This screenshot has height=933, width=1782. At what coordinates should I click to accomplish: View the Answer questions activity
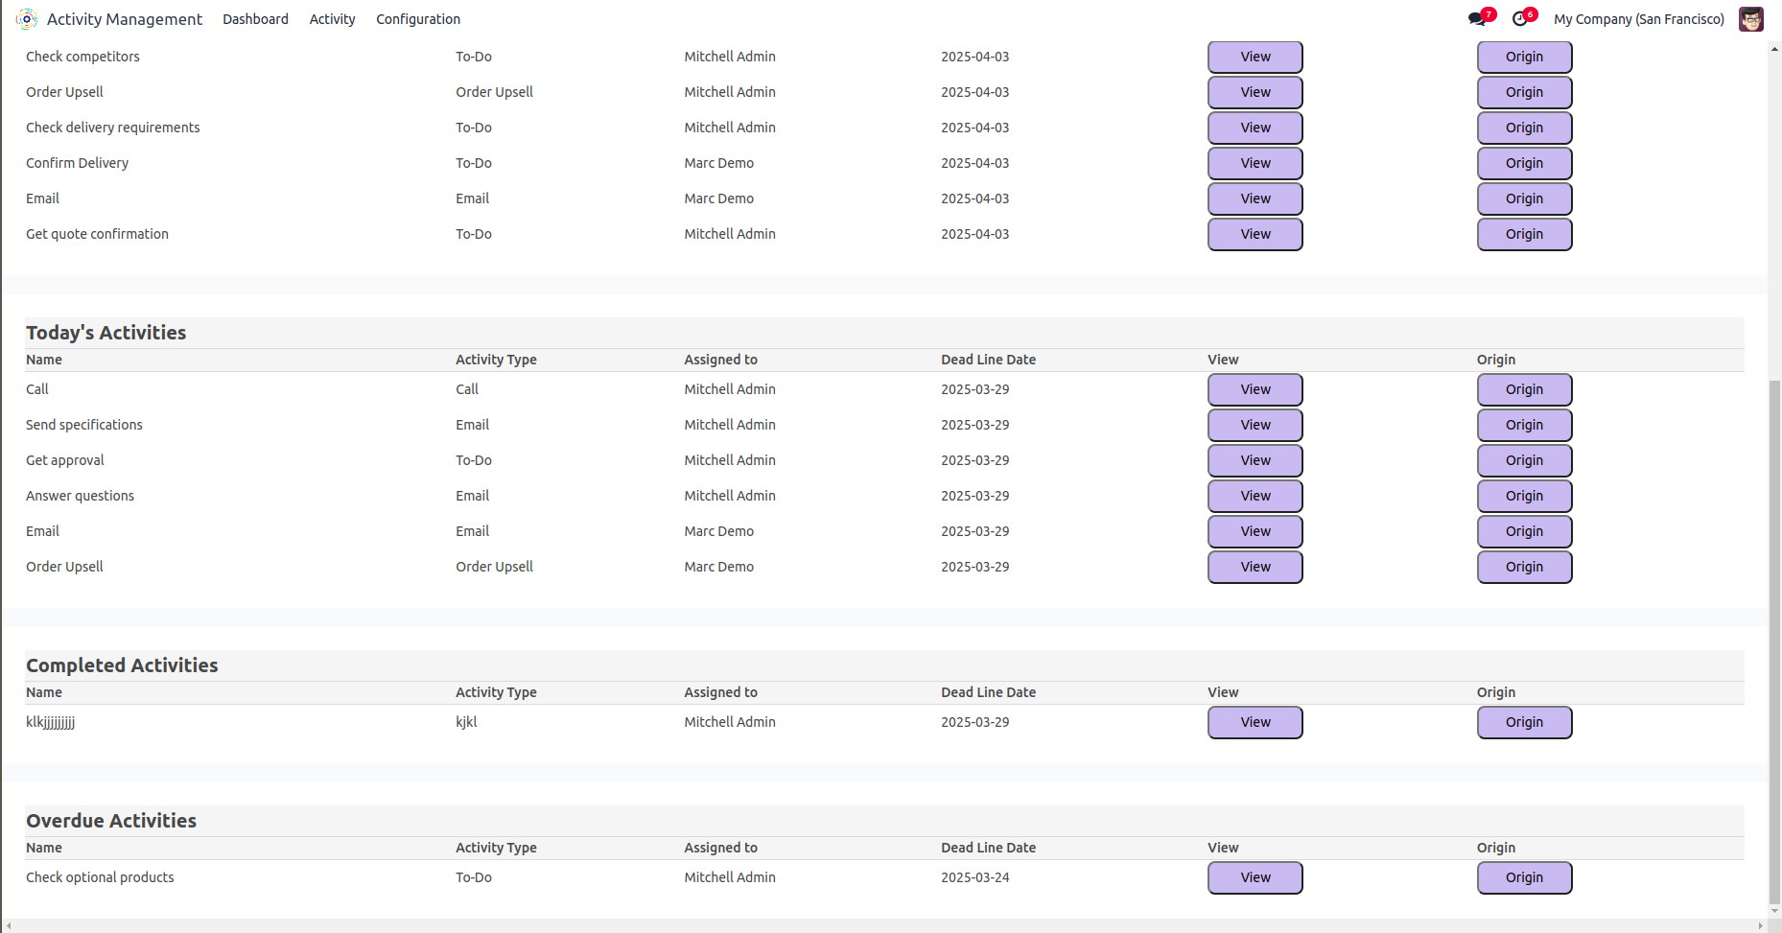coord(1254,496)
